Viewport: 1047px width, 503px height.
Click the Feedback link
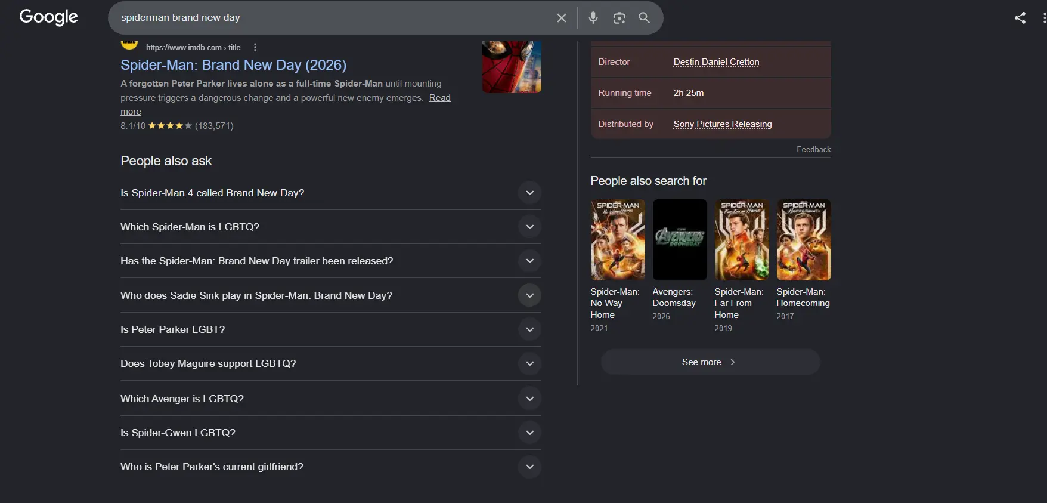pos(813,149)
